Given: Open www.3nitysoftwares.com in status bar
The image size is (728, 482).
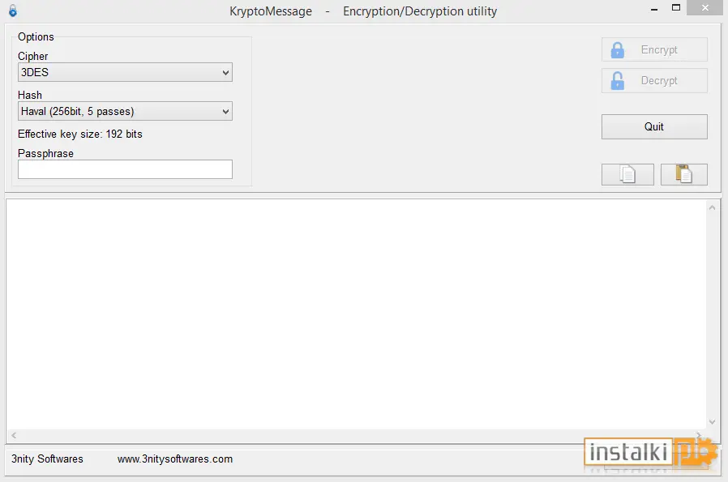Looking at the screenshot, I should click(175, 459).
